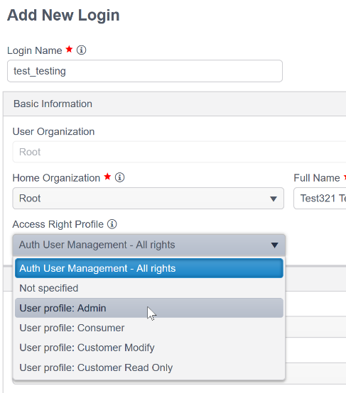This screenshot has width=346, height=393.
Task: Show the Access Right Profile info icon help
Action: [112, 224]
